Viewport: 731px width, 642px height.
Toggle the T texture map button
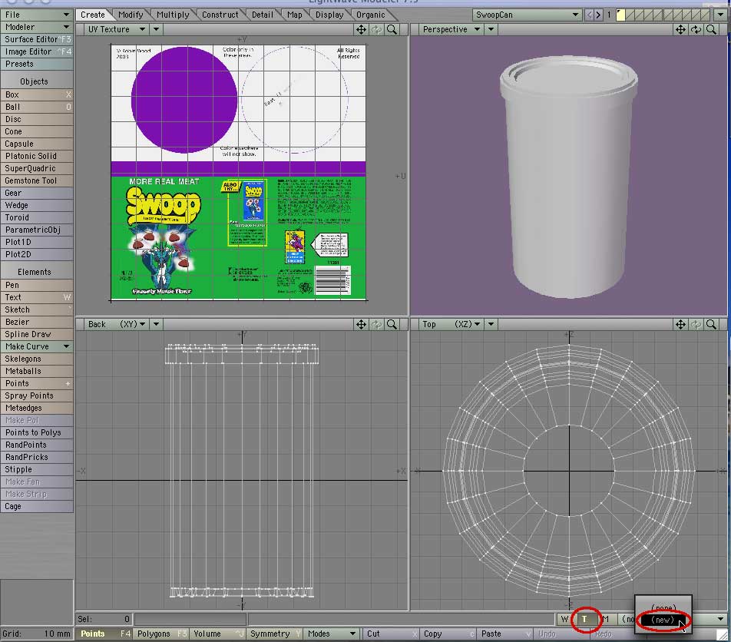584,619
